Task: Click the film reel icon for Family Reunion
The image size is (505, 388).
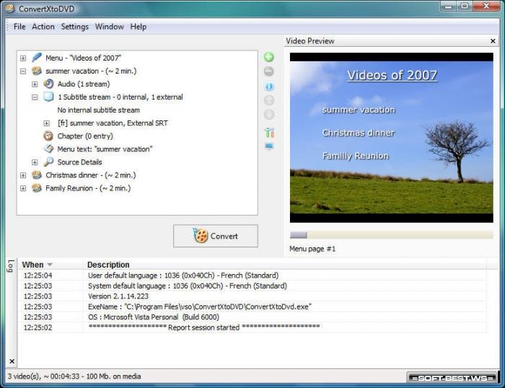Action: (36, 188)
